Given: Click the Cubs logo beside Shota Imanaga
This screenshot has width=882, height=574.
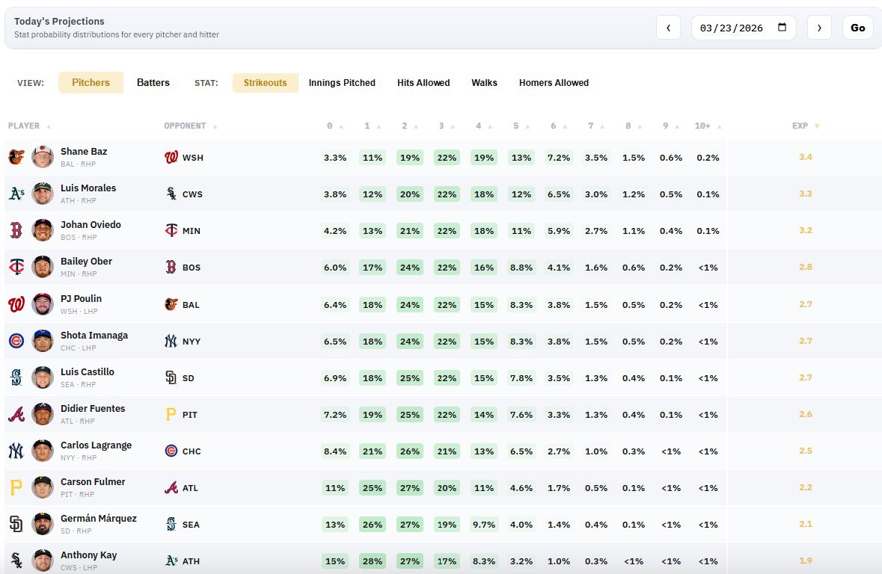Looking at the screenshot, I should coord(16,341).
